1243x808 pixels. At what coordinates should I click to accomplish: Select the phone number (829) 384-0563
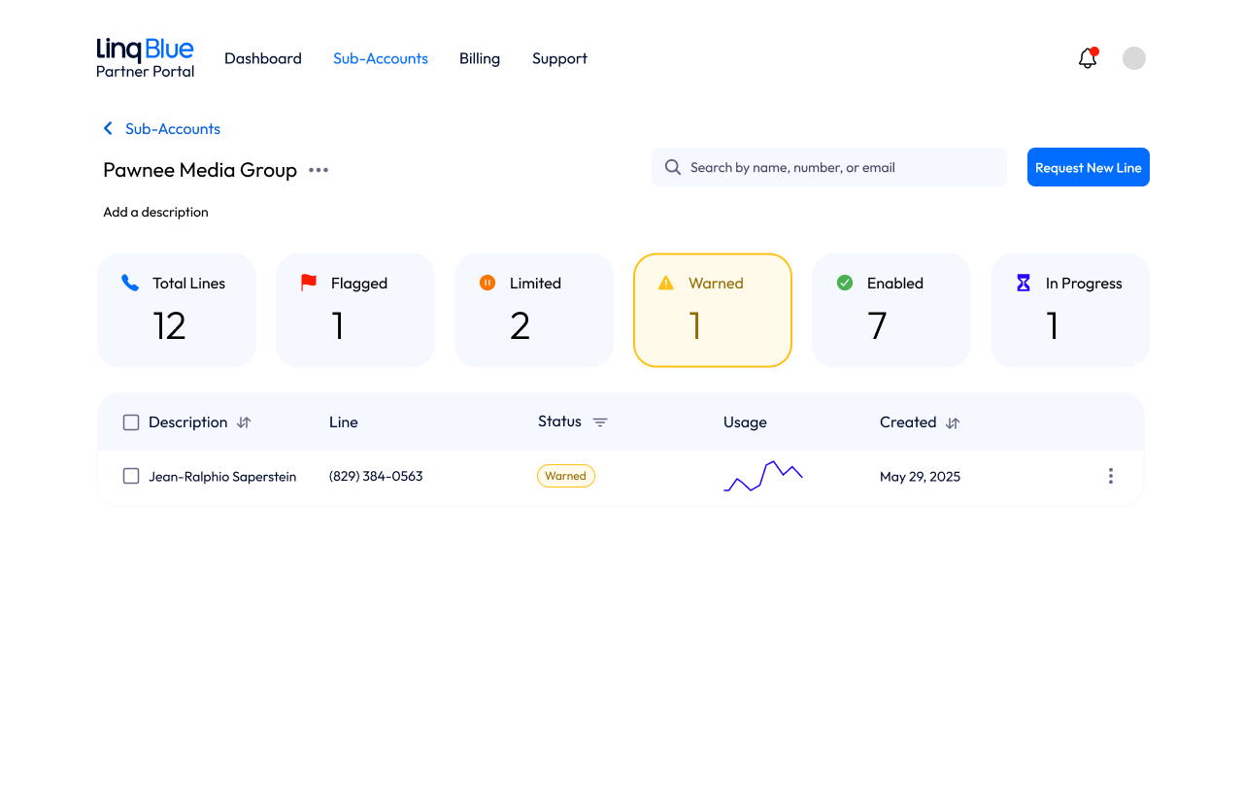point(376,476)
